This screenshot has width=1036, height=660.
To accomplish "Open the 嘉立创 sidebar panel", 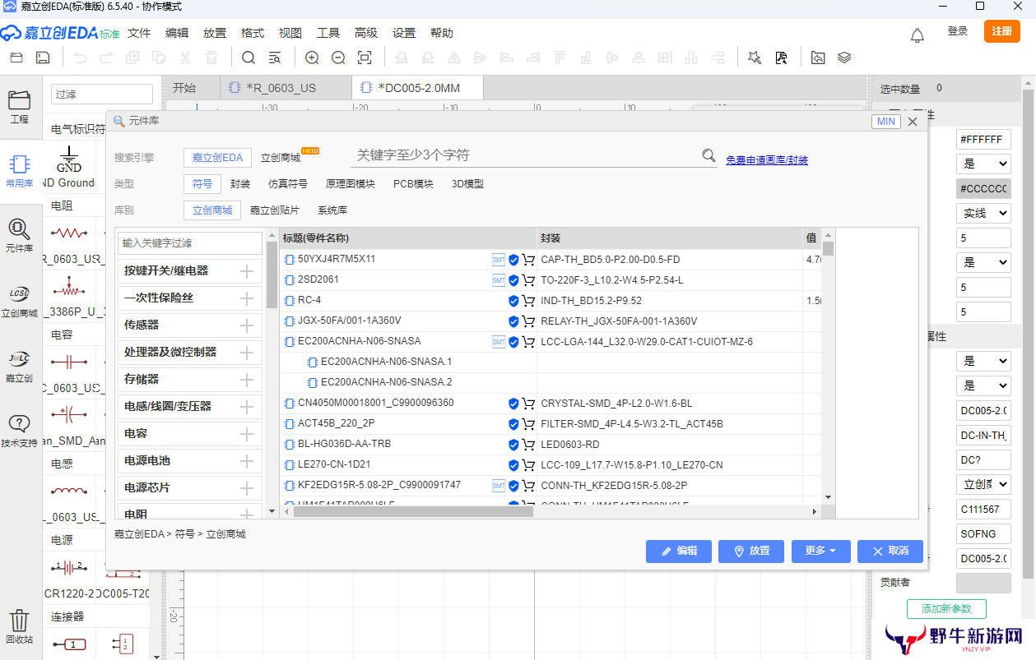I will click(19, 365).
